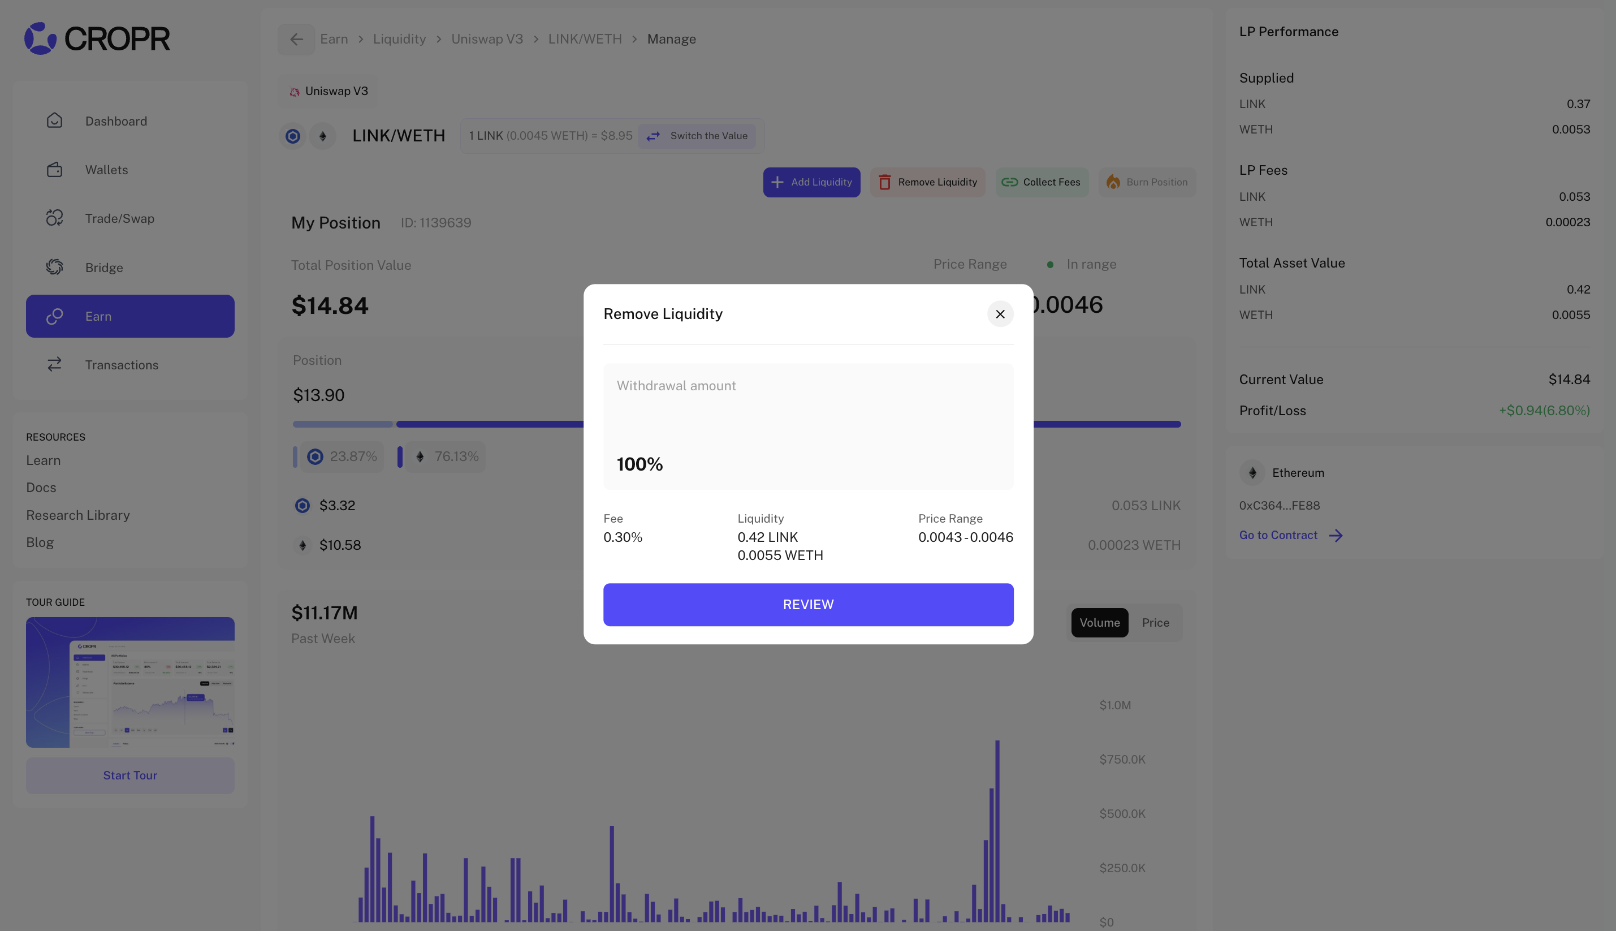
Task: Click the 0.0043-0.0046 price range in dialog
Action: tap(965, 537)
